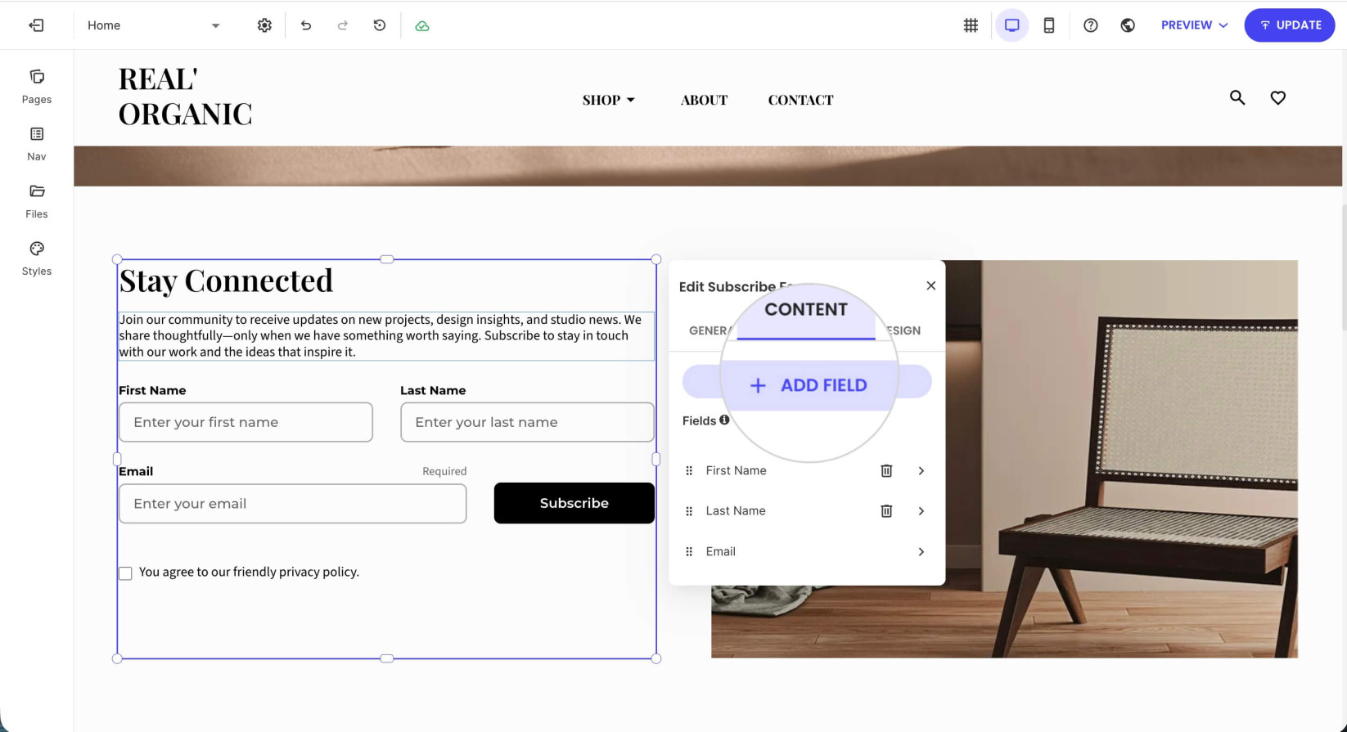Toggle the grid overlay icon
The image size is (1347, 732).
[971, 25]
